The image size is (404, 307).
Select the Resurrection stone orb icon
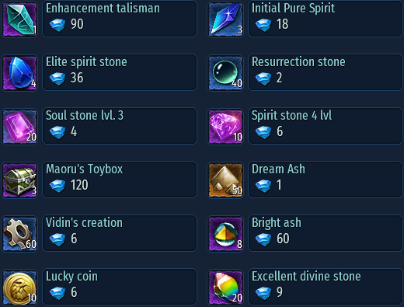point(225,72)
